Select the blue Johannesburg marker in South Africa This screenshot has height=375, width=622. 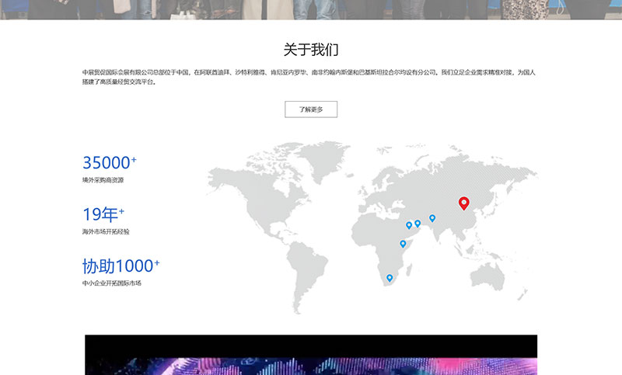click(x=390, y=277)
